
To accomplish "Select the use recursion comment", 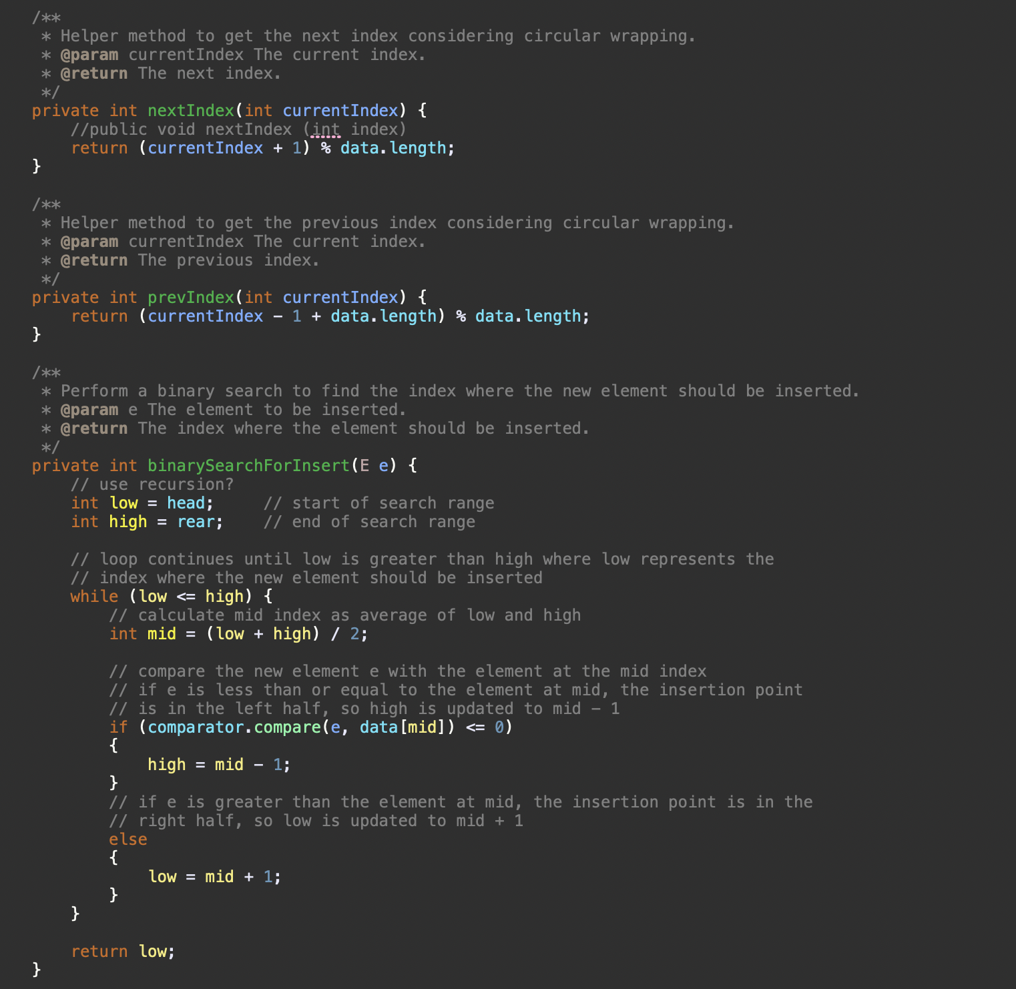I will point(153,484).
